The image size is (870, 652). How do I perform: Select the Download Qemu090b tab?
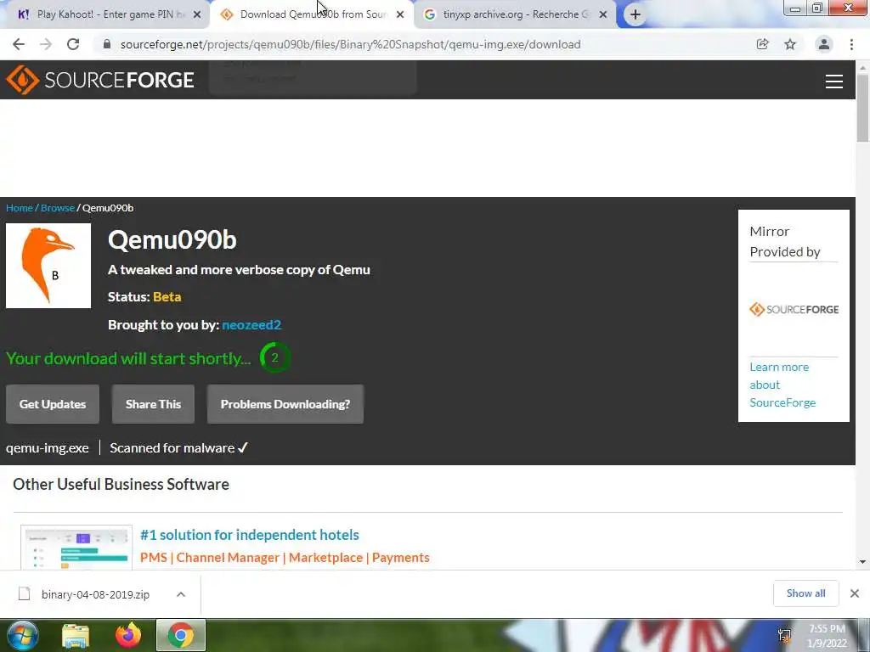[312, 14]
